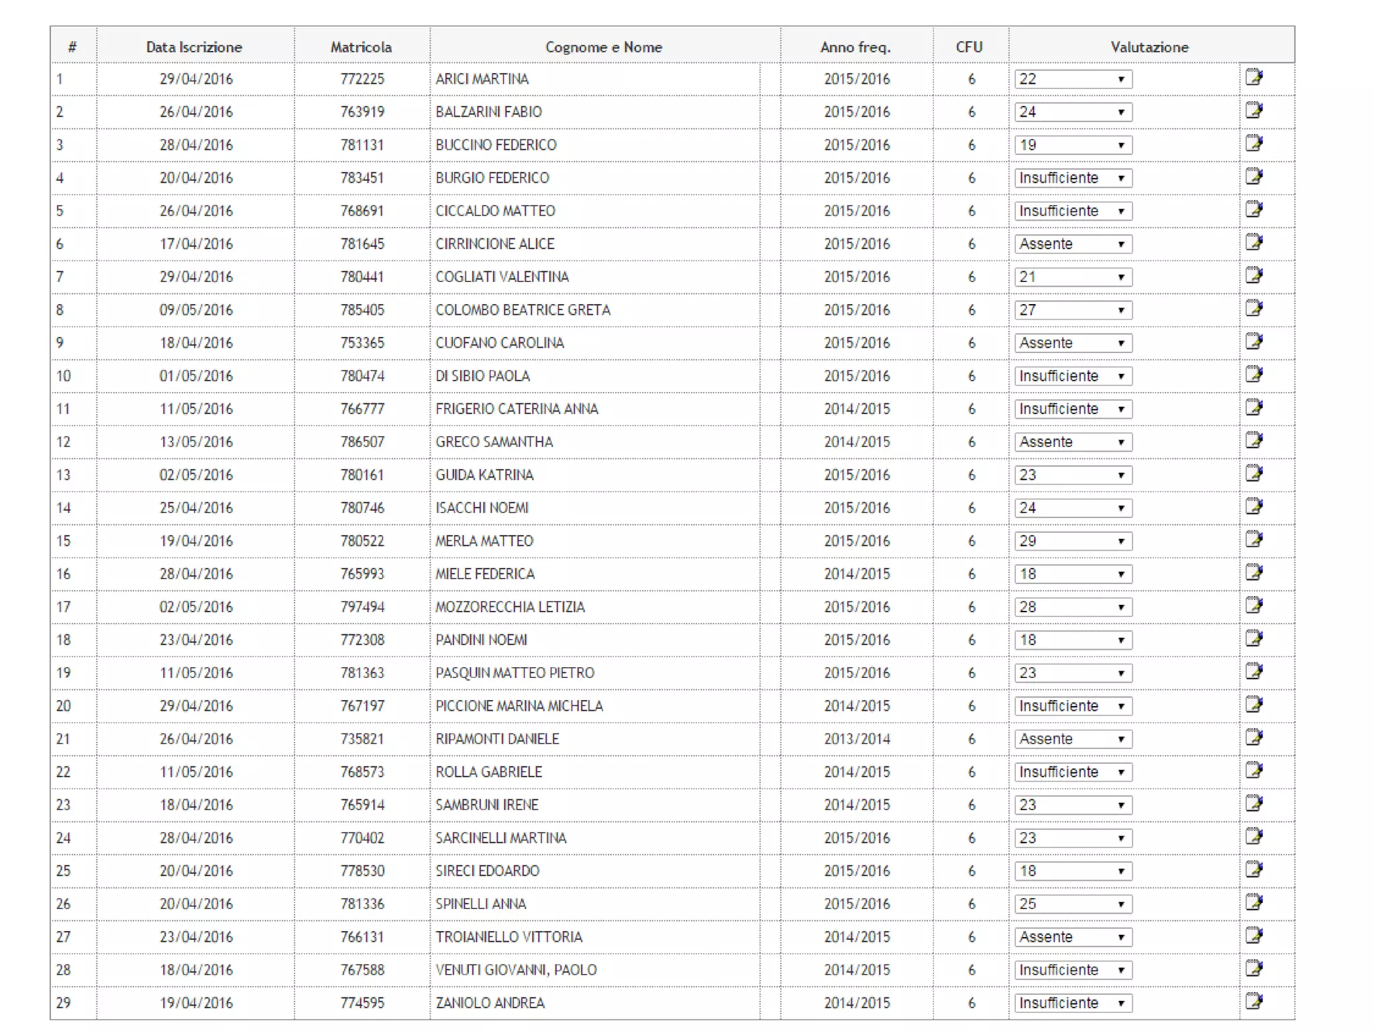
Task: Open valutazione dropdown for MOZZORECCHIA LETIZIA
Action: [x=1073, y=607]
